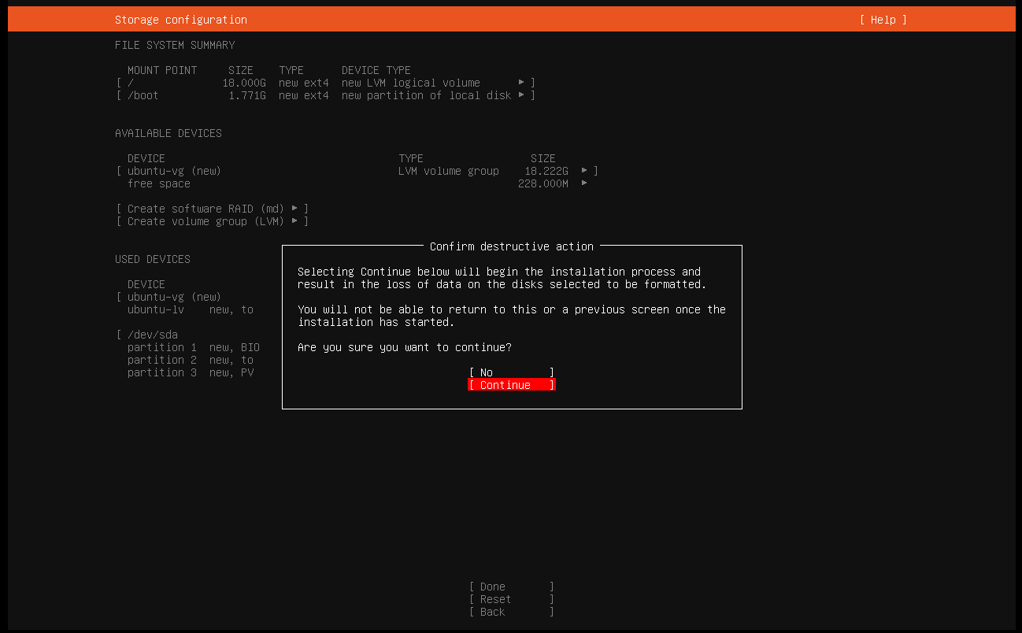Expand the /boot mount point row arrow
The width and height of the screenshot is (1022, 633).
click(521, 95)
